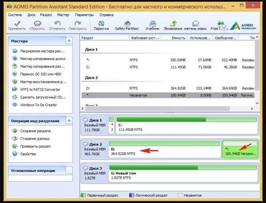Select Диск 1 in disk map

point(94,125)
